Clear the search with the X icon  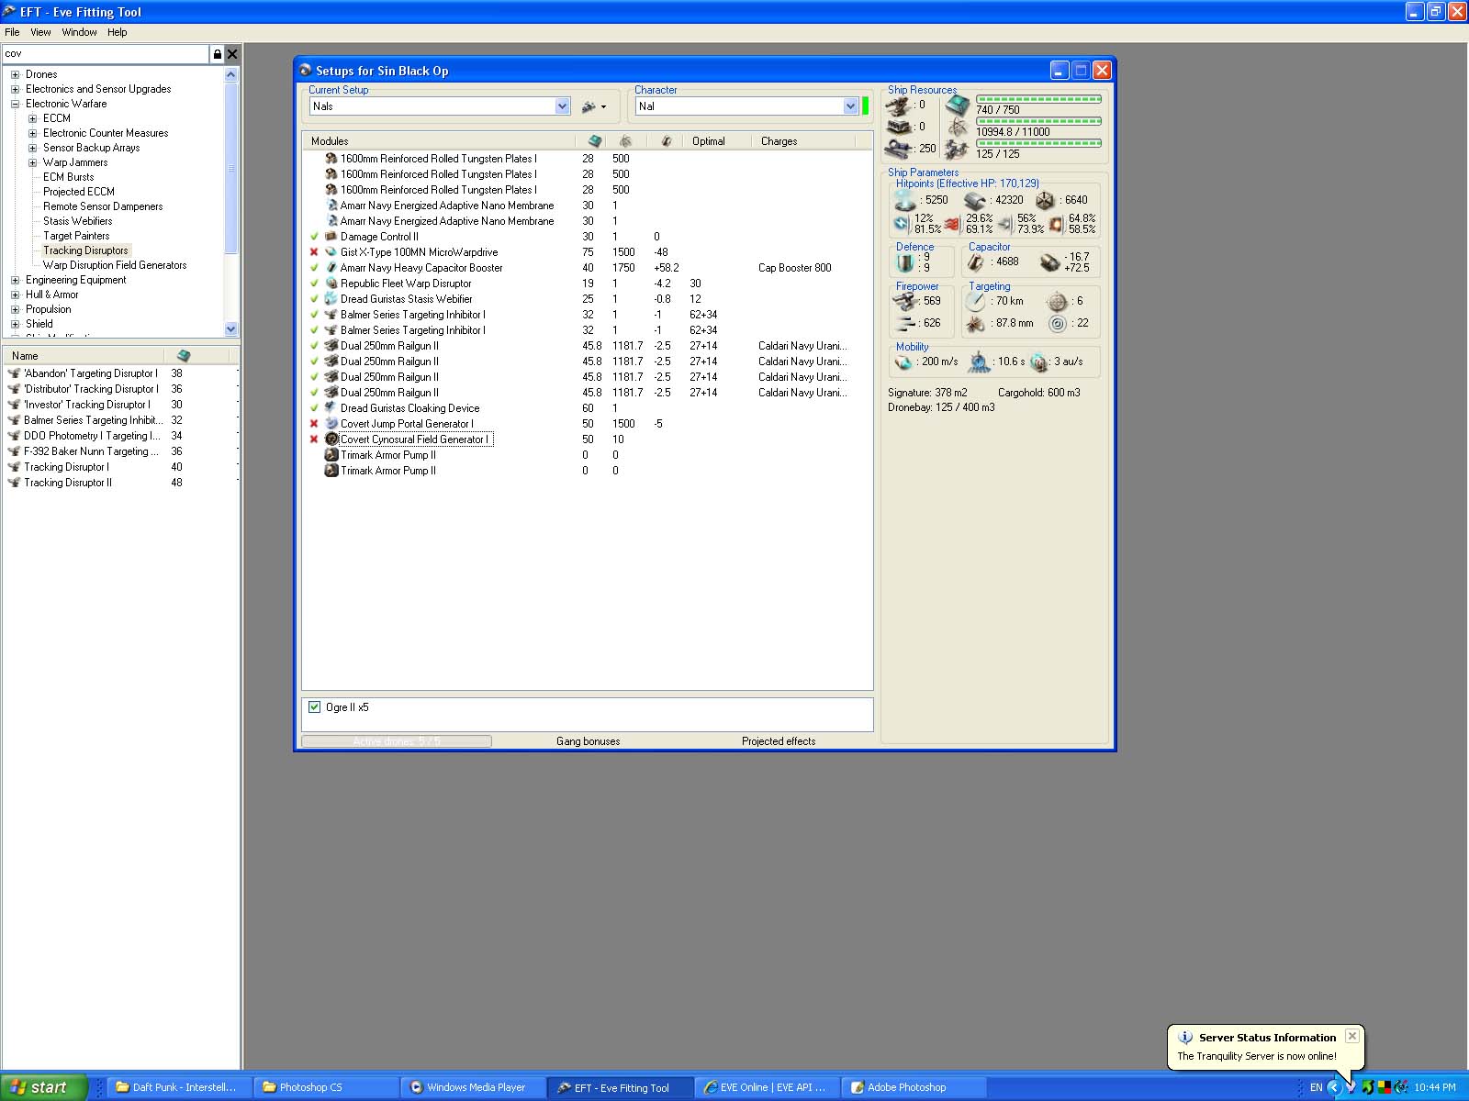(x=232, y=54)
